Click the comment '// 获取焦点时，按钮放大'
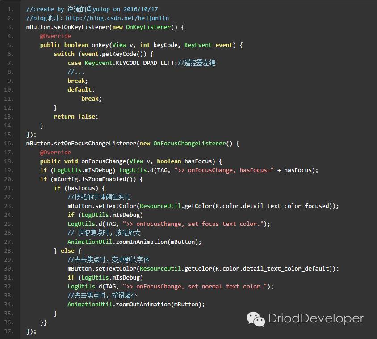377x339 pixels. point(104,233)
